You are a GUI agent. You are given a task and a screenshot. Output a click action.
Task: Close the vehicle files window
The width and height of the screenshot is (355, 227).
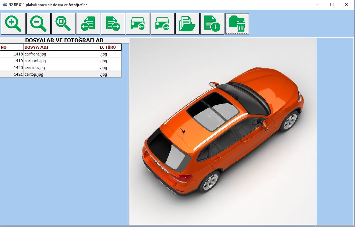(x=346, y=5)
